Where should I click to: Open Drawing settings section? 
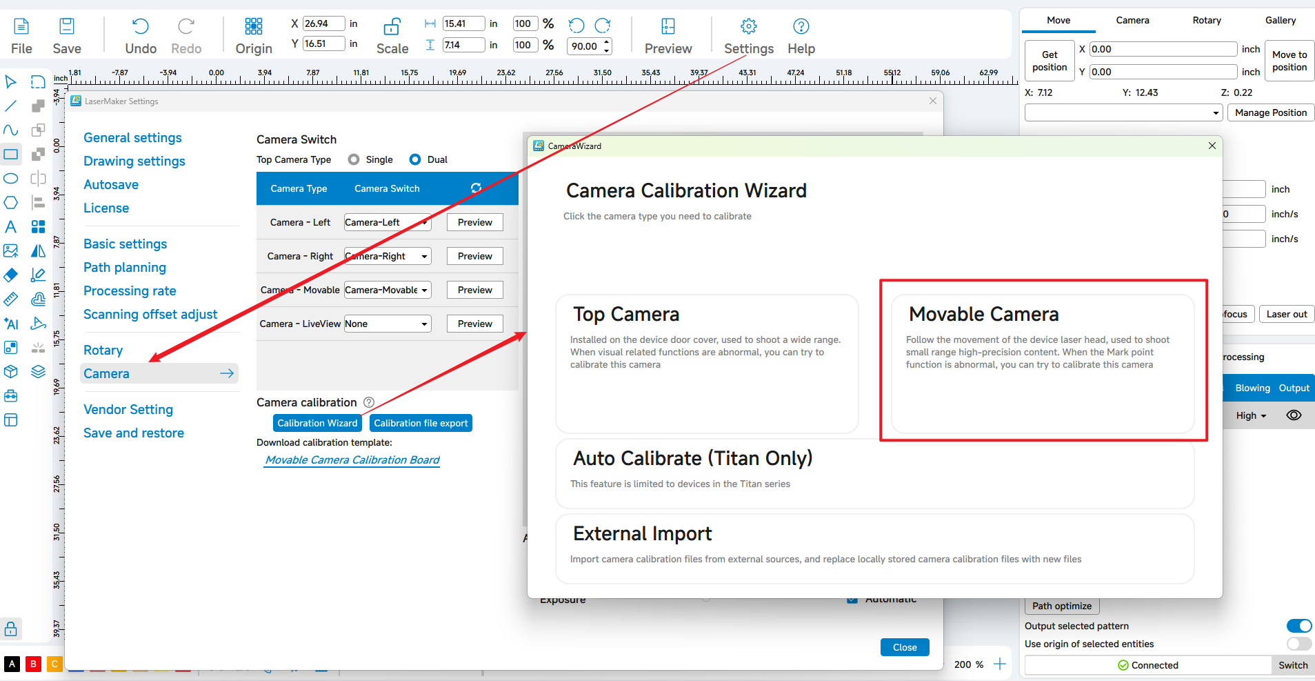pos(134,161)
